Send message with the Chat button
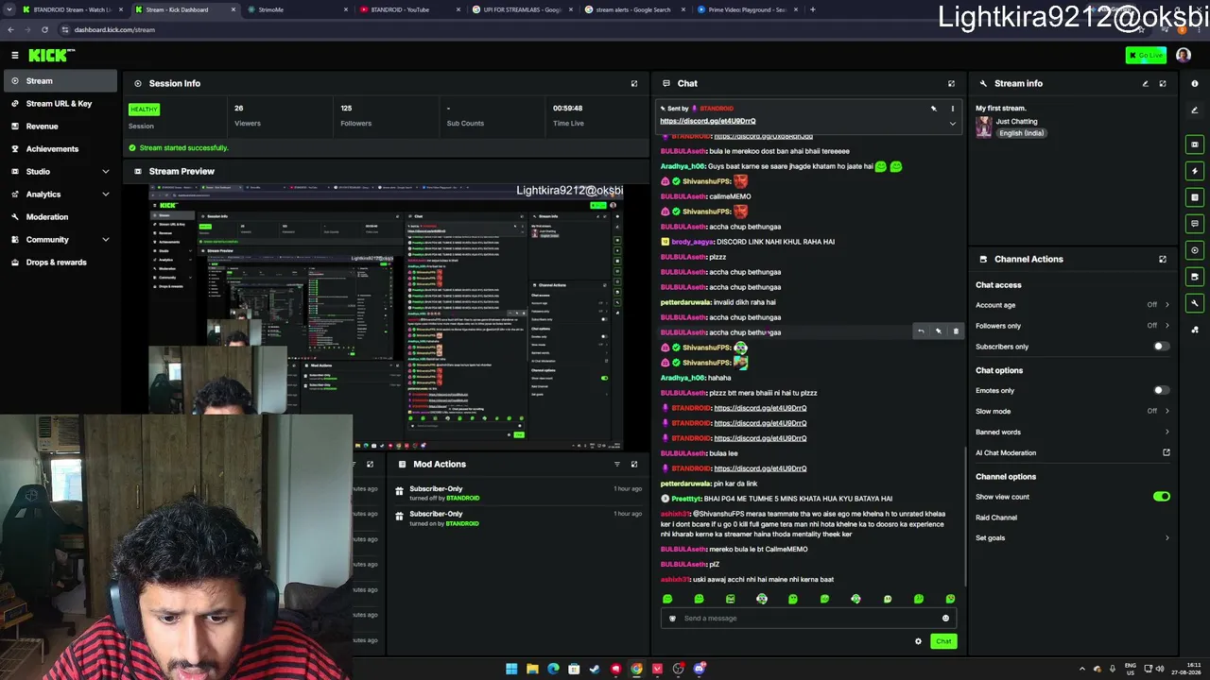The image size is (1210, 680). (943, 641)
